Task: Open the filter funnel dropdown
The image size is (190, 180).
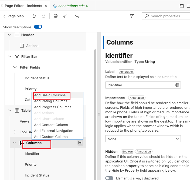Action: pos(133,16)
